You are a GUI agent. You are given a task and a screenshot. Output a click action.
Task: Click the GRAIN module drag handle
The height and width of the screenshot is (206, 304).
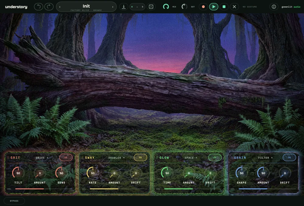point(231,158)
